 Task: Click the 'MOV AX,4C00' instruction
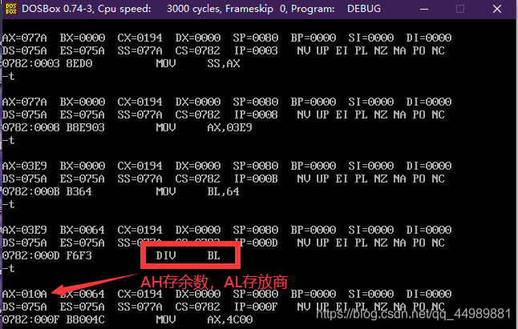(x=204, y=319)
